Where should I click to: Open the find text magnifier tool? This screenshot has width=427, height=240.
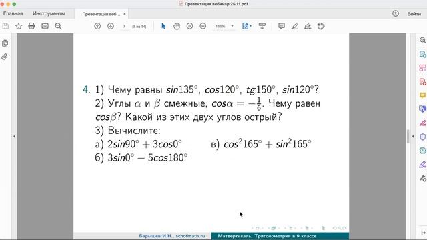coord(58,26)
